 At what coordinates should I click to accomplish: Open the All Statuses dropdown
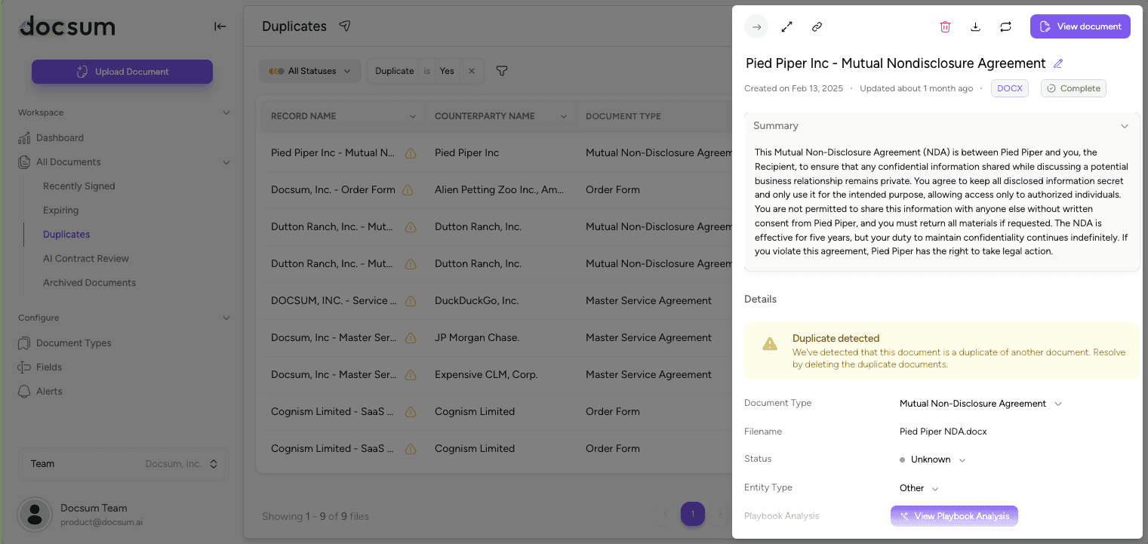pyautogui.click(x=309, y=71)
